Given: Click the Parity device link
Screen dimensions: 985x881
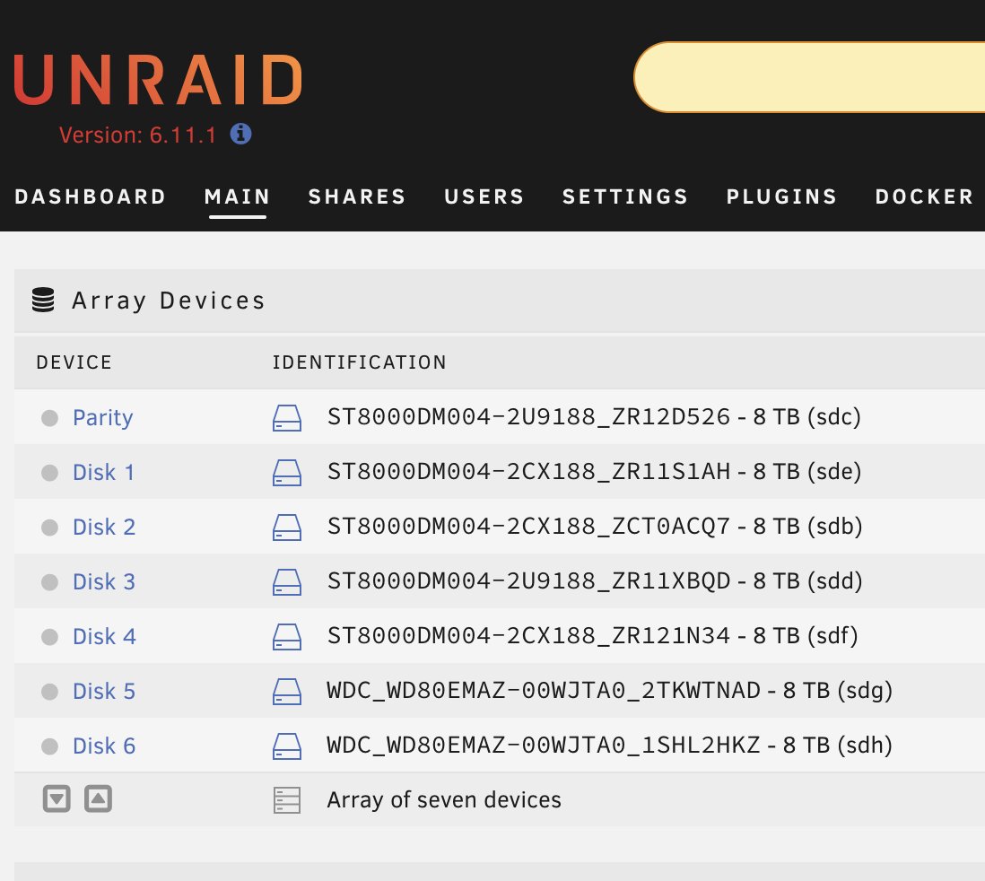Looking at the screenshot, I should coord(103,417).
